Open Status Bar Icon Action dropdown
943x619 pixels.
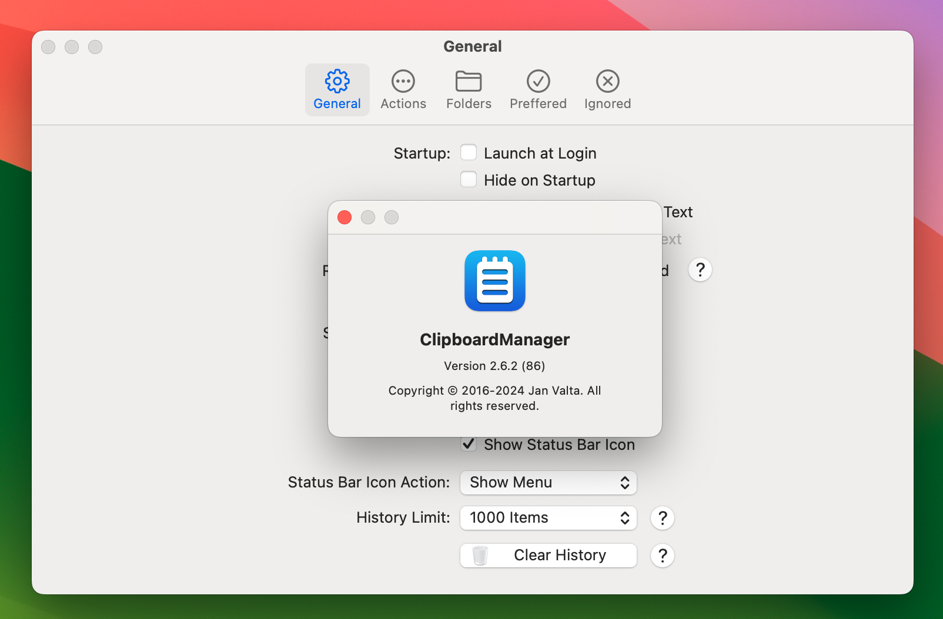pyautogui.click(x=549, y=482)
